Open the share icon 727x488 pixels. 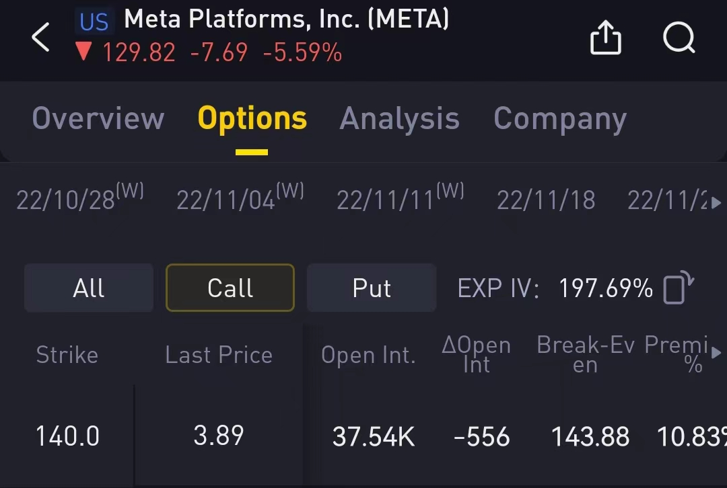(605, 37)
